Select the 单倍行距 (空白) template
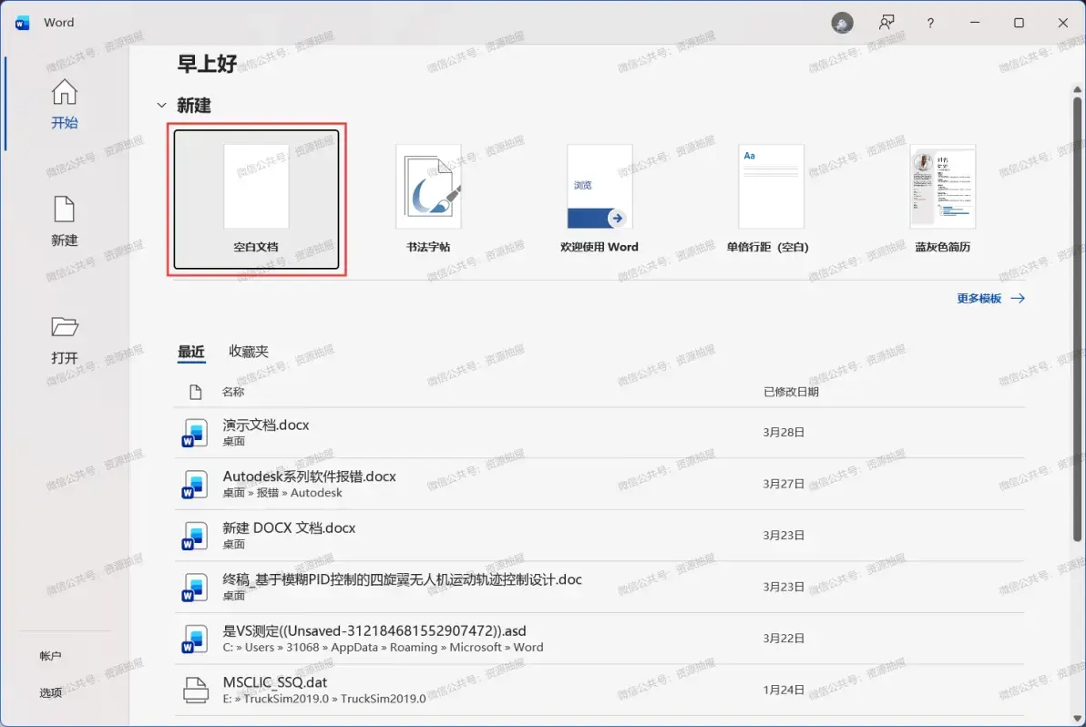 [768, 200]
